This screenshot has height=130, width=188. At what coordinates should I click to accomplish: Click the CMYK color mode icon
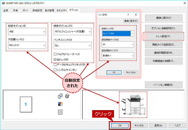pos(60,104)
